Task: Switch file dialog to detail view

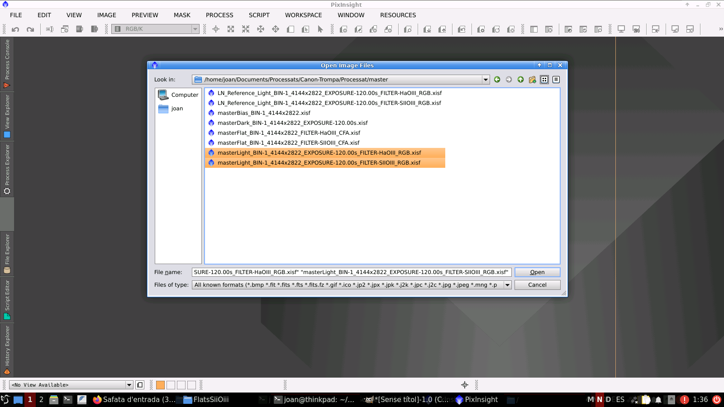Action: click(x=556, y=80)
